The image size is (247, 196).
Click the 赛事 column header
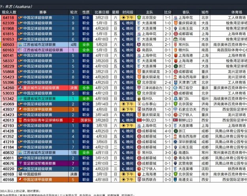(43, 12)
